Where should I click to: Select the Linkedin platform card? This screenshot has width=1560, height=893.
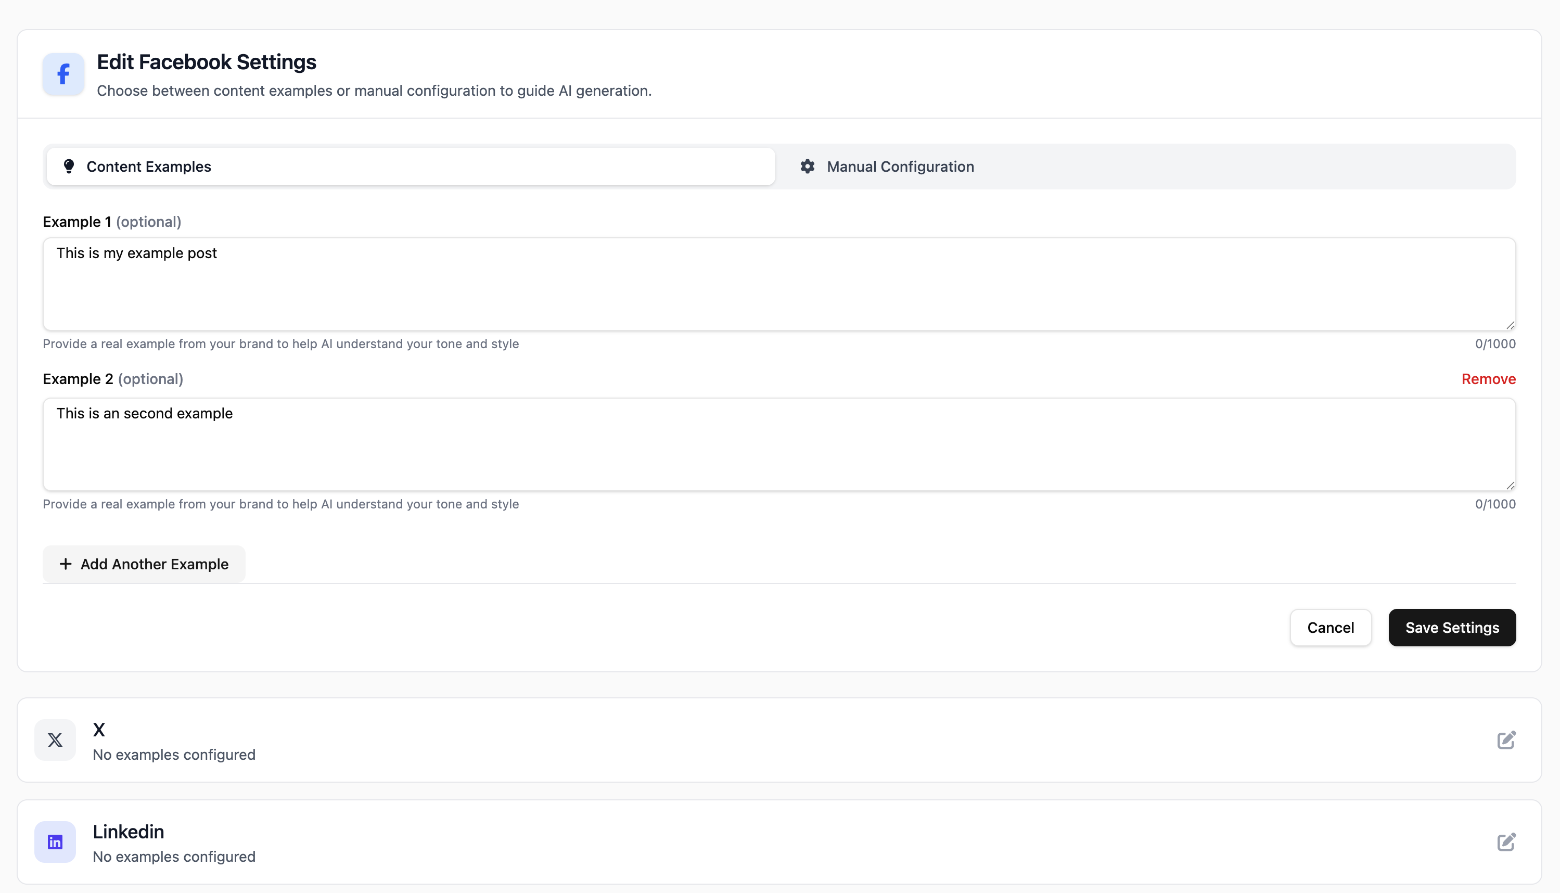pos(779,842)
